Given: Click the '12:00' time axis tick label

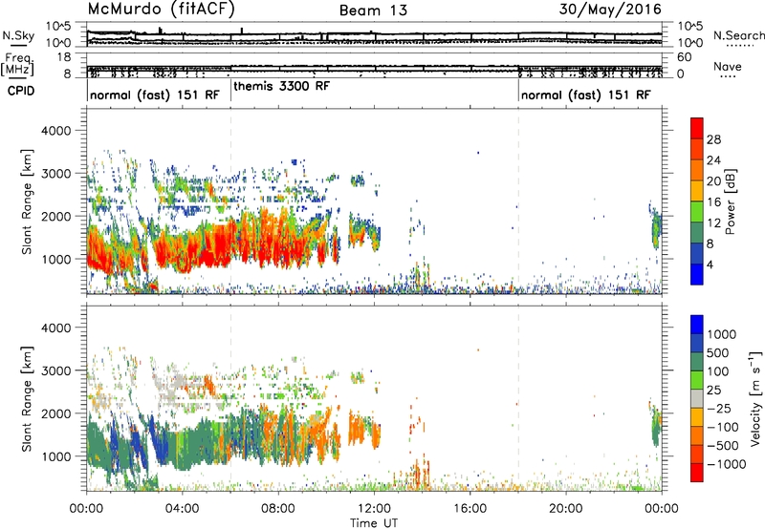Looking at the screenshot, I should click(x=374, y=509).
